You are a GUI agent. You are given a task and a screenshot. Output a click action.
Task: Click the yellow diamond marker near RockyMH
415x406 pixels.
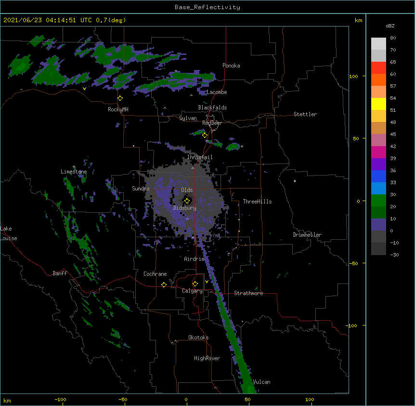120,98
